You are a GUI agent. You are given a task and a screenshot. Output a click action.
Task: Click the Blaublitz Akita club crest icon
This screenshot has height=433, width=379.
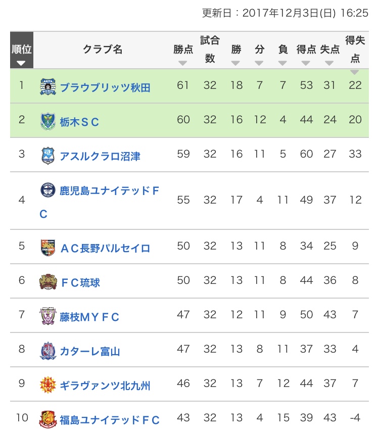(48, 87)
